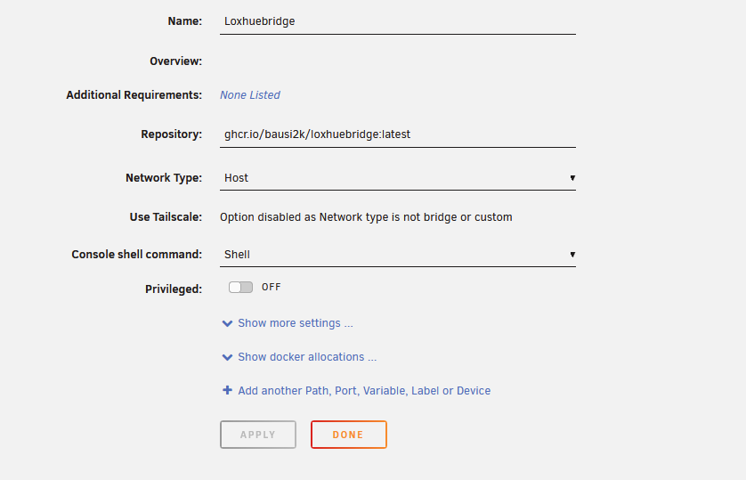The image size is (746, 480).
Task: Toggle the Privileged switch
Action: 240,288
